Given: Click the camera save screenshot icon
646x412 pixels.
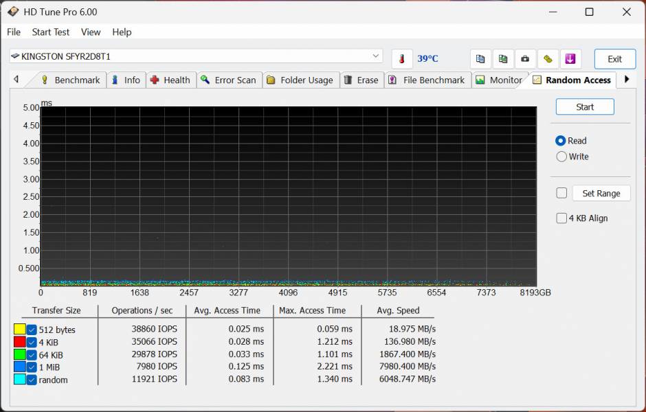Looking at the screenshot, I should 525,59.
